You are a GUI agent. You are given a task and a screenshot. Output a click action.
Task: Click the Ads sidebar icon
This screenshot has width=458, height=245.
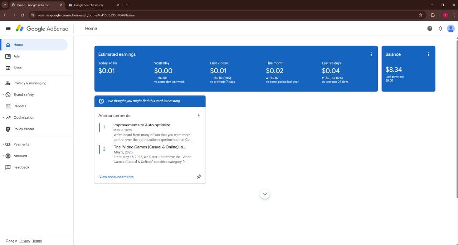(x=8, y=56)
